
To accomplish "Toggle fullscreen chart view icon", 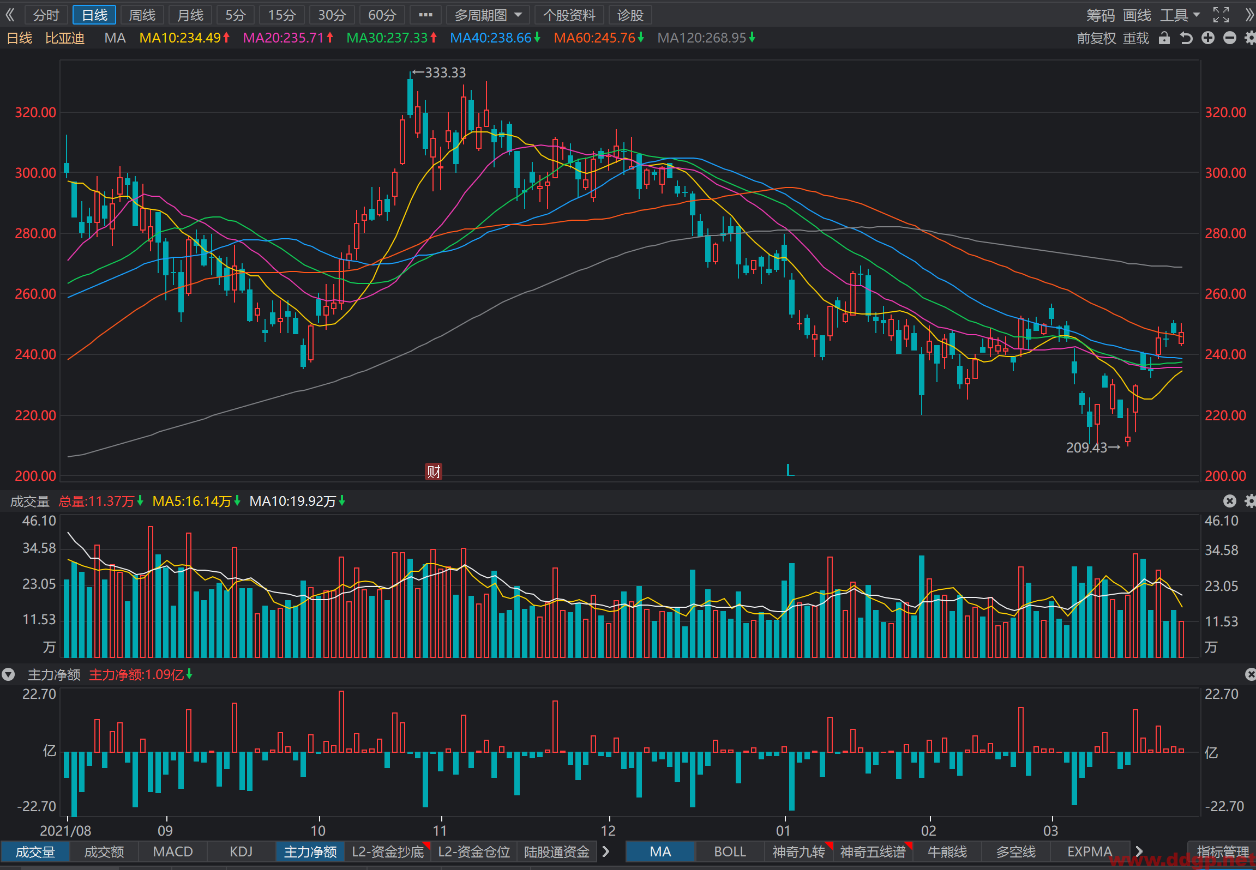I will (x=1221, y=15).
